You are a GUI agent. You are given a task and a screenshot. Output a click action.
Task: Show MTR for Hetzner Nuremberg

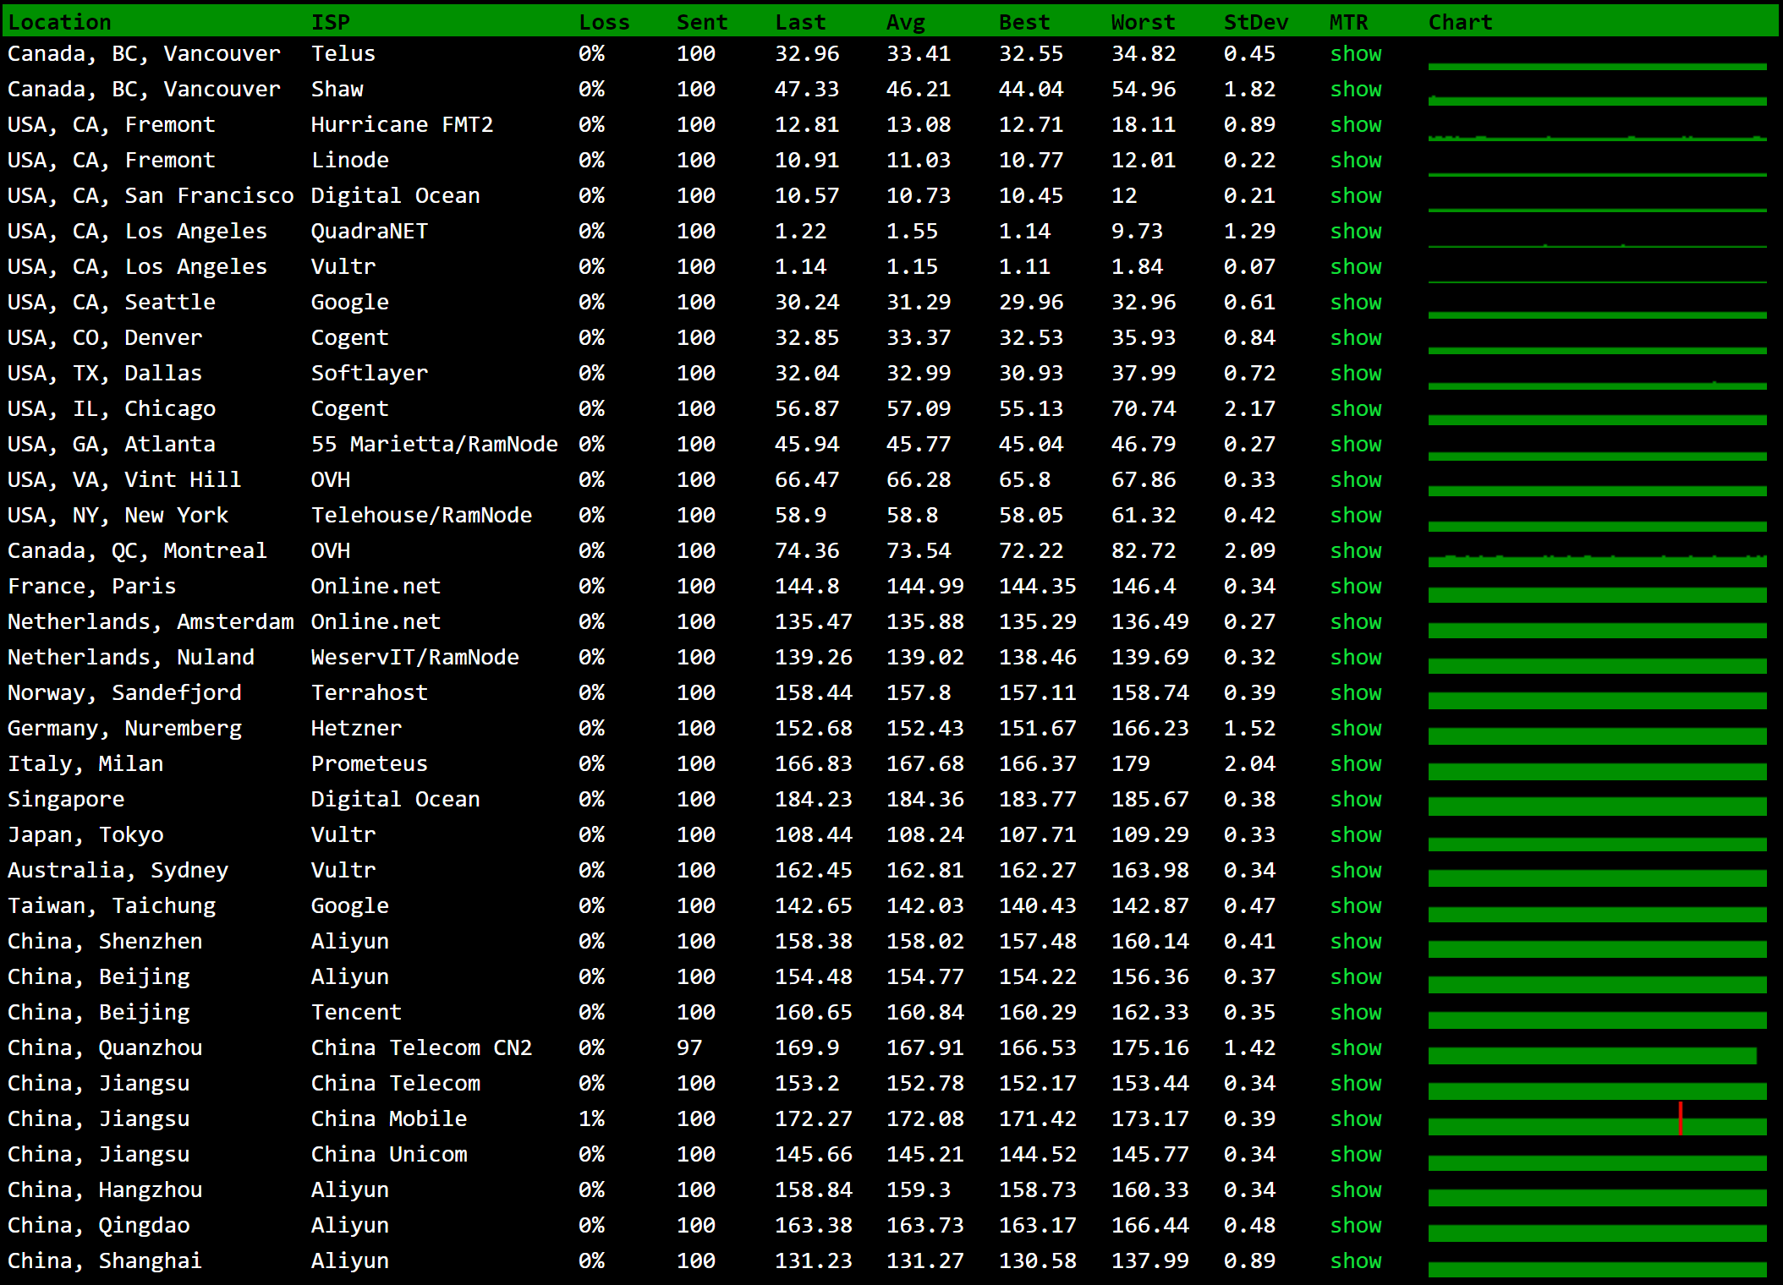pos(1356,729)
